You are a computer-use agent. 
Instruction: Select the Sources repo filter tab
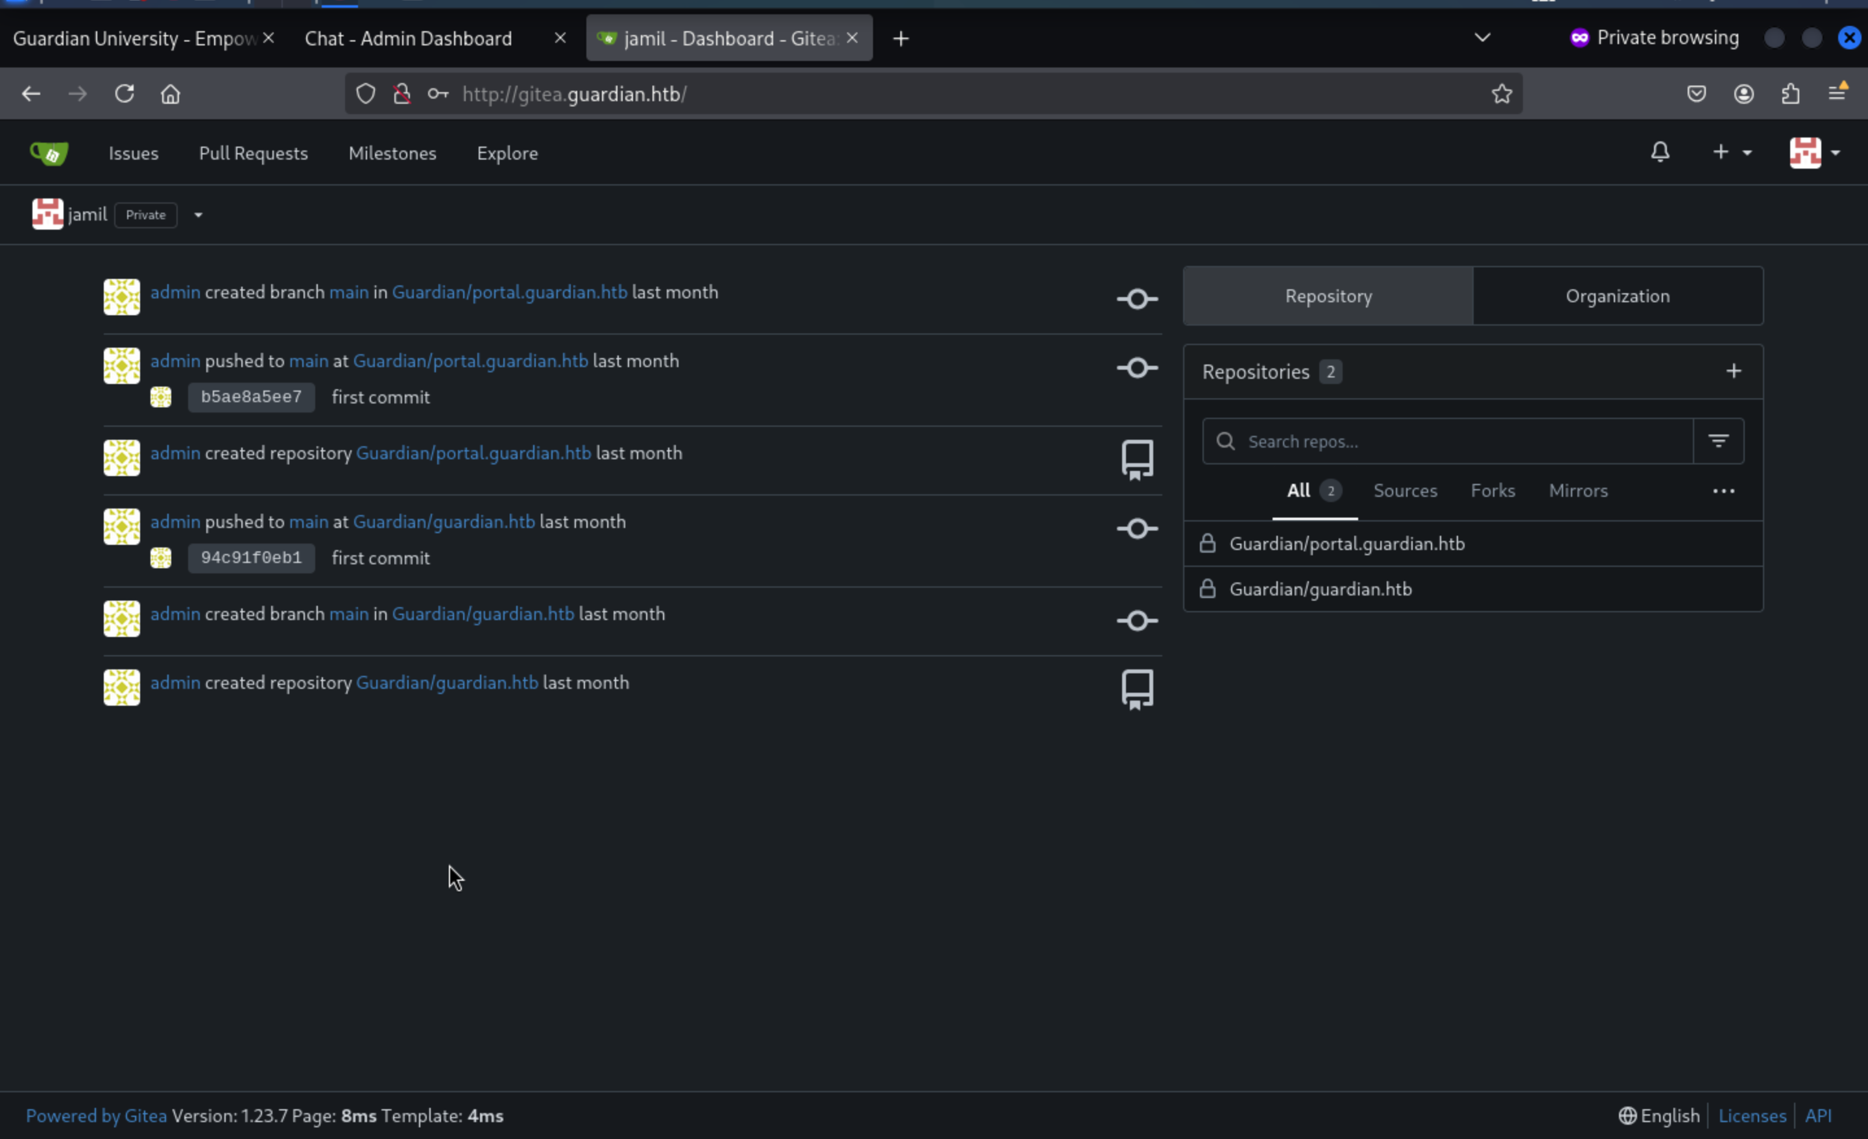[1405, 492]
